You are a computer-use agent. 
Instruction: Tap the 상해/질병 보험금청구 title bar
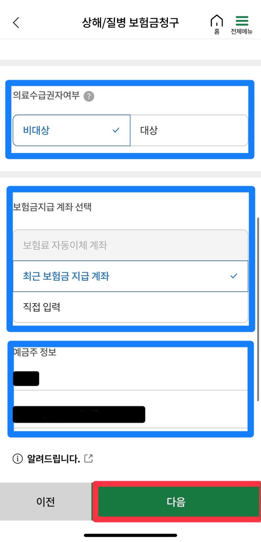[x=130, y=22]
